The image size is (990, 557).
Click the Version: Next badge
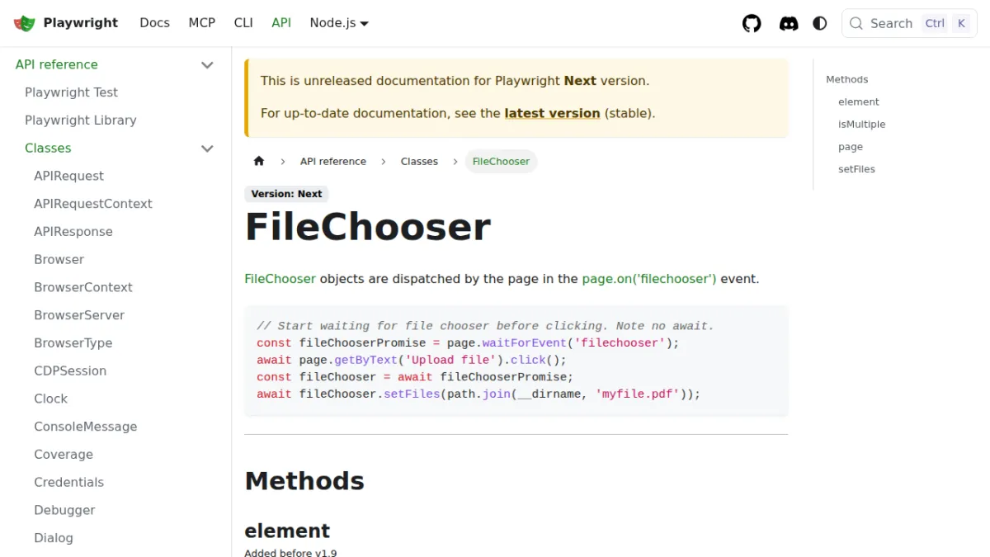click(x=286, y=194)
